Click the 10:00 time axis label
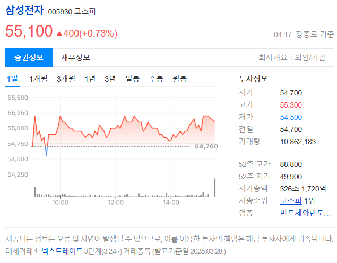Image resolution: width=337 pixels, height=263 pixels. click(x=60, y=203)
